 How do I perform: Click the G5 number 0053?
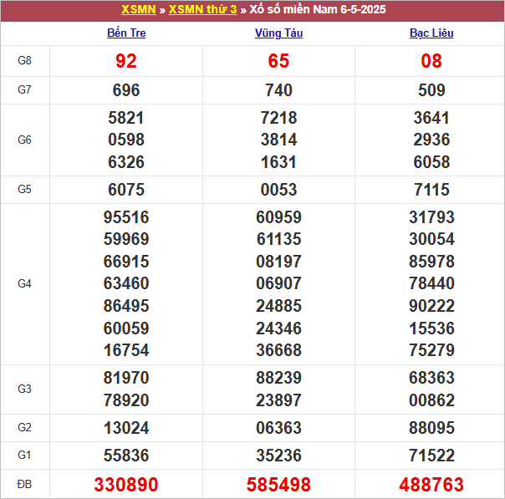click(x=279, y=190)
